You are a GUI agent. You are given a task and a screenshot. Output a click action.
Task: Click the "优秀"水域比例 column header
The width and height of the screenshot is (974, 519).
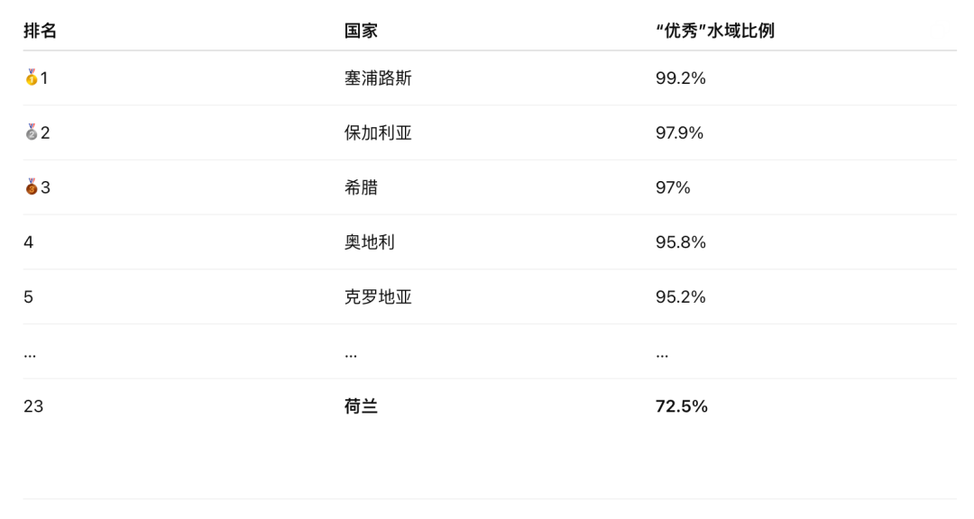point(714,31)
